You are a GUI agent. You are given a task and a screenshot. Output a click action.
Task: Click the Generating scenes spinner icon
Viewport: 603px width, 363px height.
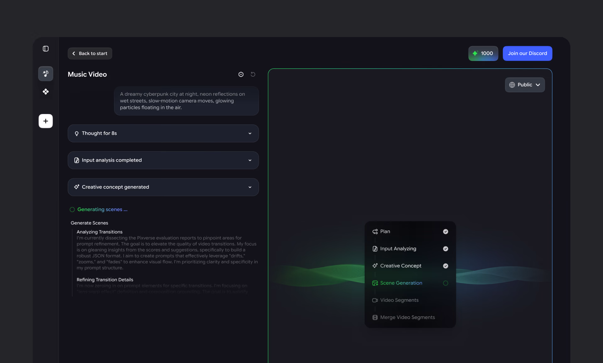point(72,209)
